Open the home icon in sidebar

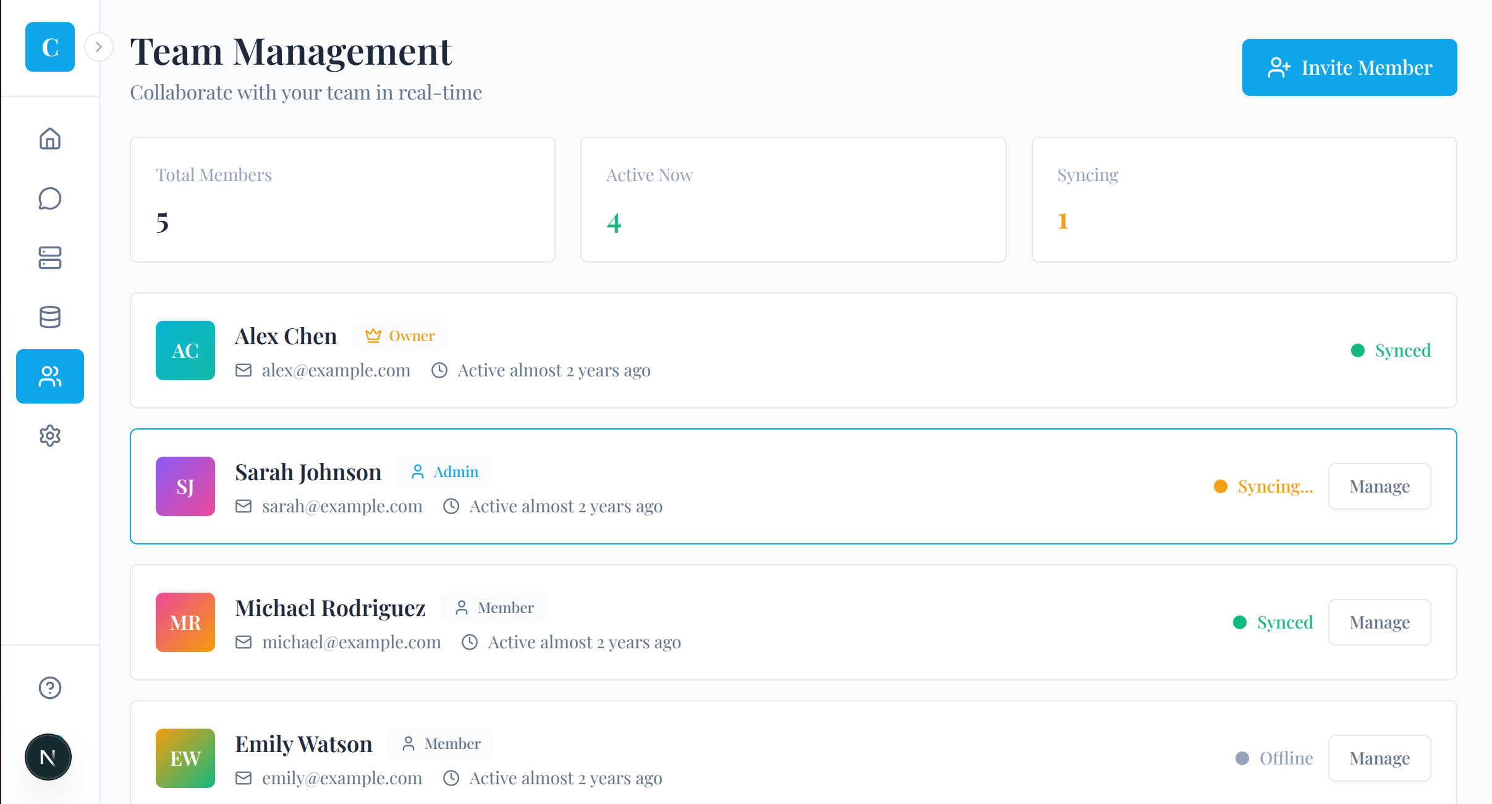(x=50, y=138)
